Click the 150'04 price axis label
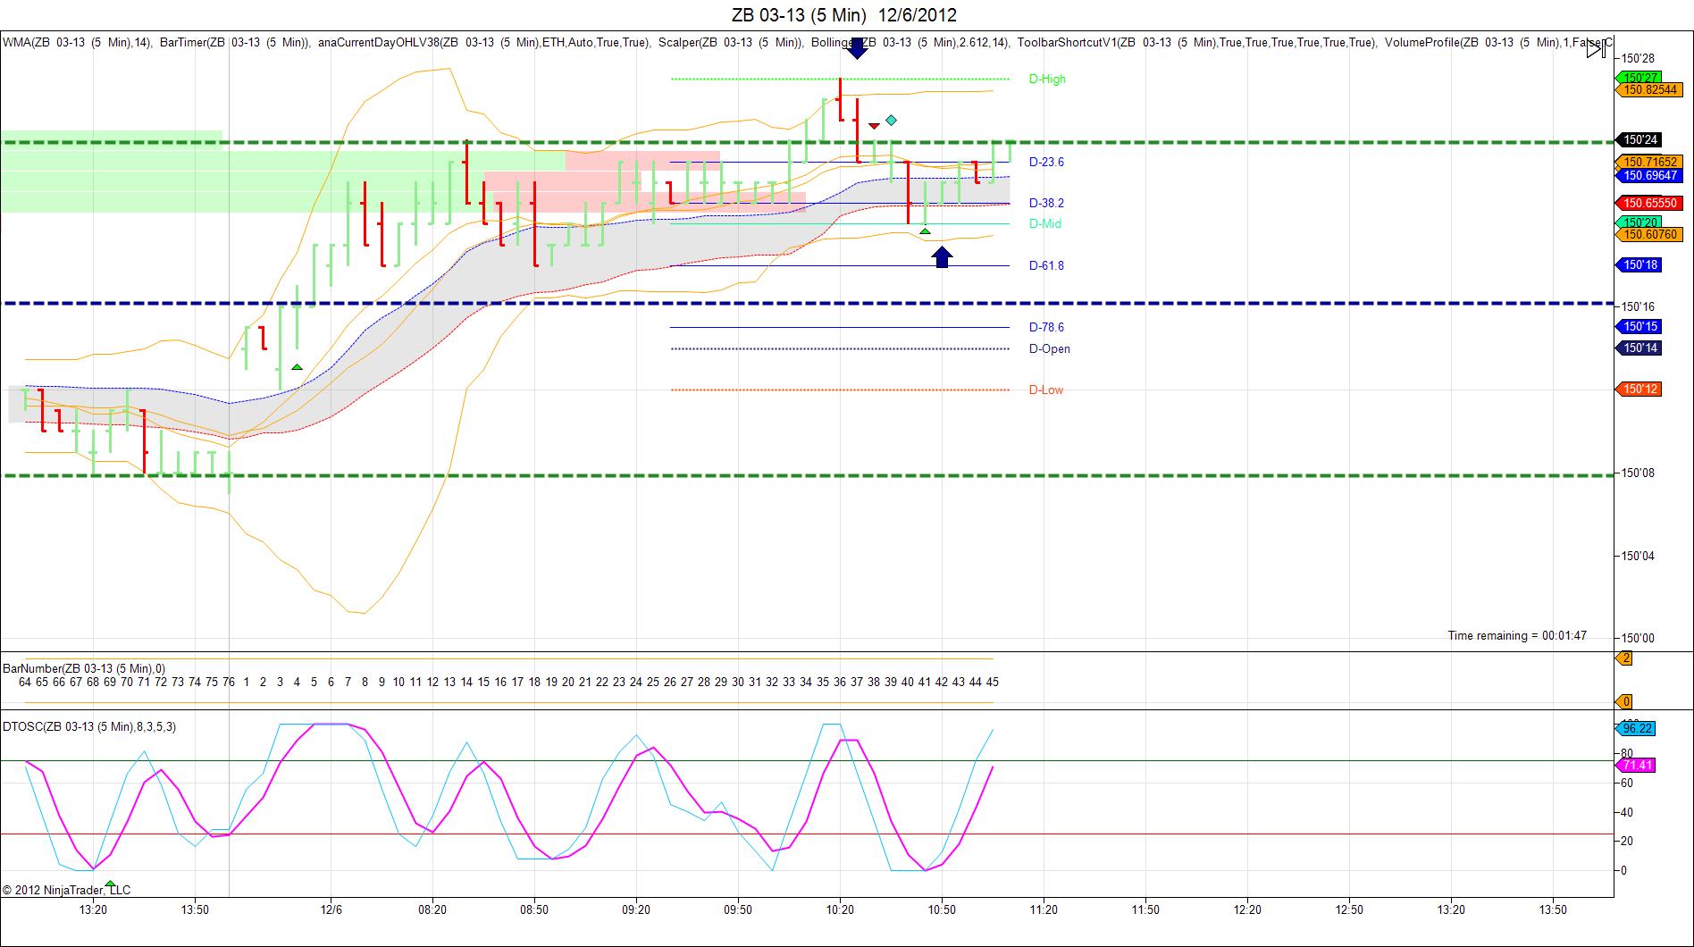Screen dimensions: 1694x947 (1639, 556)
